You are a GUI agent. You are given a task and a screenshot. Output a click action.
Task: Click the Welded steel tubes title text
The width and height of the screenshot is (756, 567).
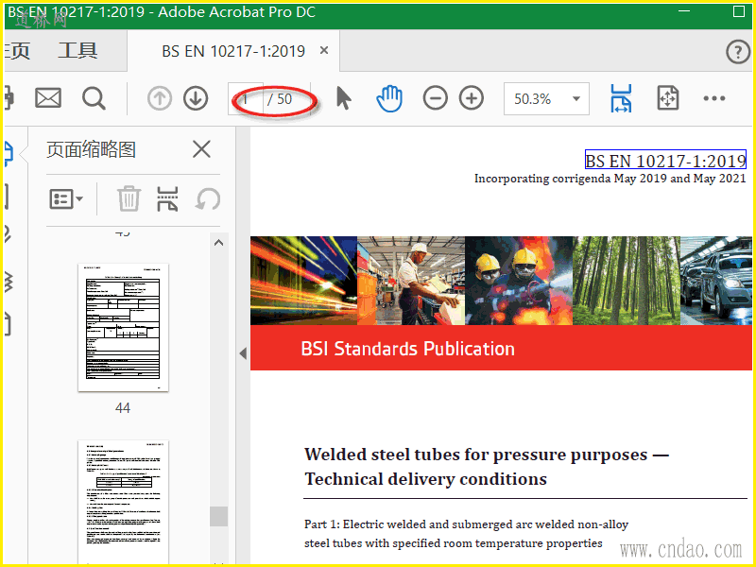tap(487, 467)
